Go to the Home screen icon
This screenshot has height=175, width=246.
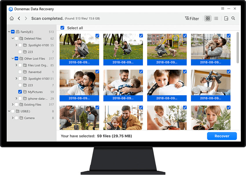[x=12, y=18]
